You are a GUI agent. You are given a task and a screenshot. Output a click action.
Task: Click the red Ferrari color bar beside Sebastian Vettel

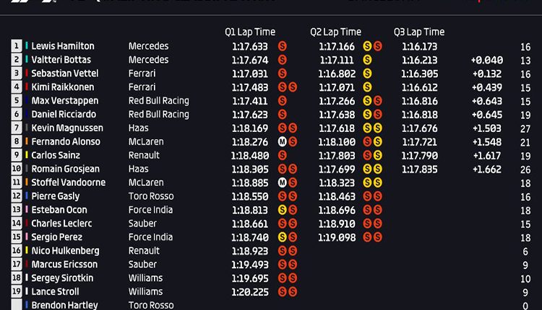(26, 73)
